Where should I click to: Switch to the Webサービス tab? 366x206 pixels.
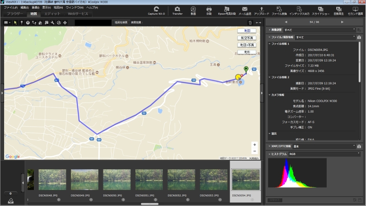coord(78,14)
